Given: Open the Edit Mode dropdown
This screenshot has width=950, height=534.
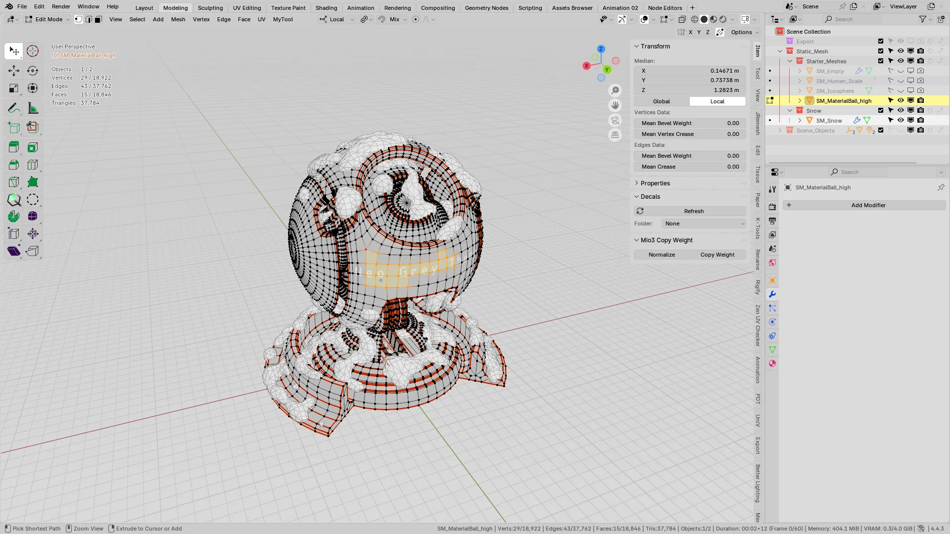Looking at the screenshot, I should [x=47, y=19].
